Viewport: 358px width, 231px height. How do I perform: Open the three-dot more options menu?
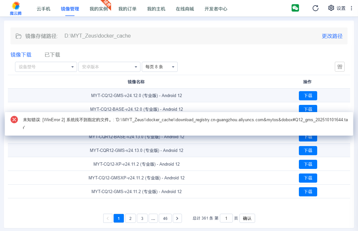click(x=351, y=8)
